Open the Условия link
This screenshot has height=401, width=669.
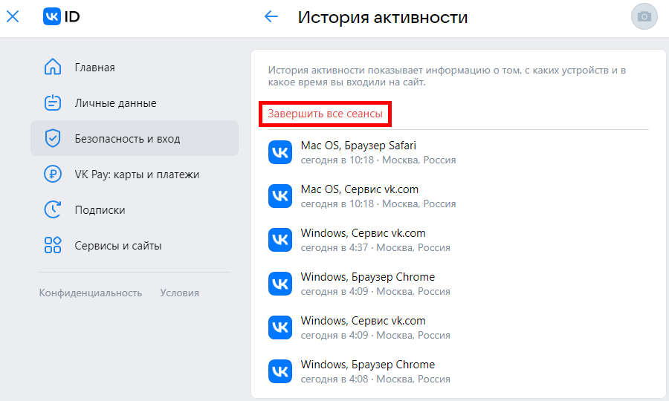179,293
